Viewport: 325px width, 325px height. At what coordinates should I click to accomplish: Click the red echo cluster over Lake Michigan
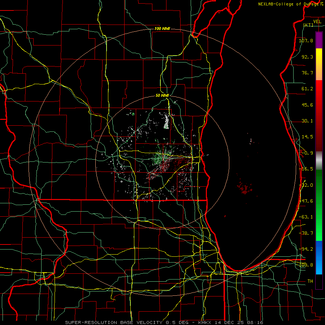[244, 188]
